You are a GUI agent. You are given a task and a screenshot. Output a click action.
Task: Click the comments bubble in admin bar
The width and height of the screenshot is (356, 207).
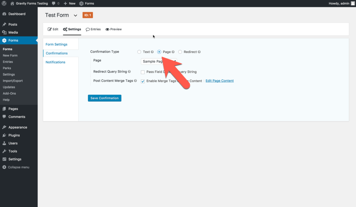(x=54, y=3)
